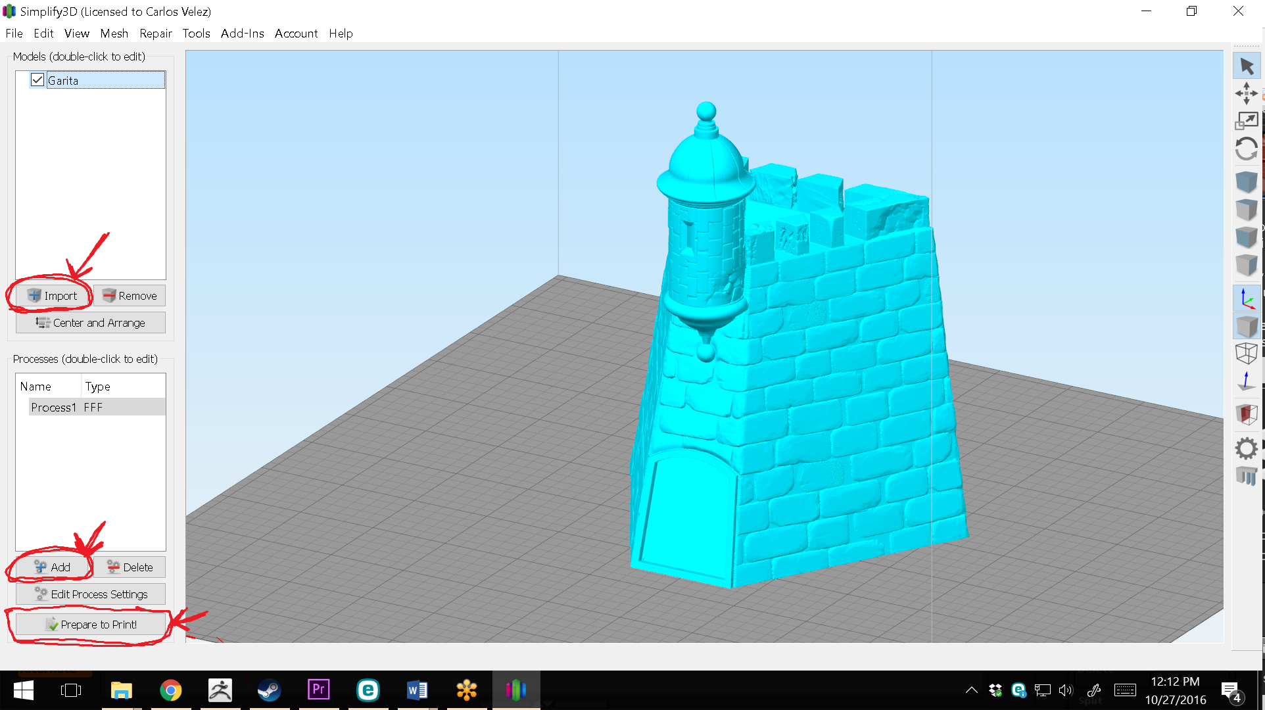
Task: Open the Add-Ins menu
Action: pyautogui.click(x=242, y=34)
